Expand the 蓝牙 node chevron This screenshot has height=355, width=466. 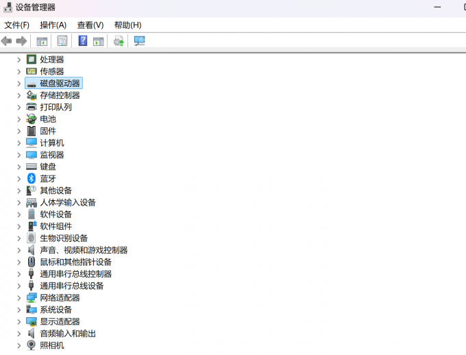[19, 179]
